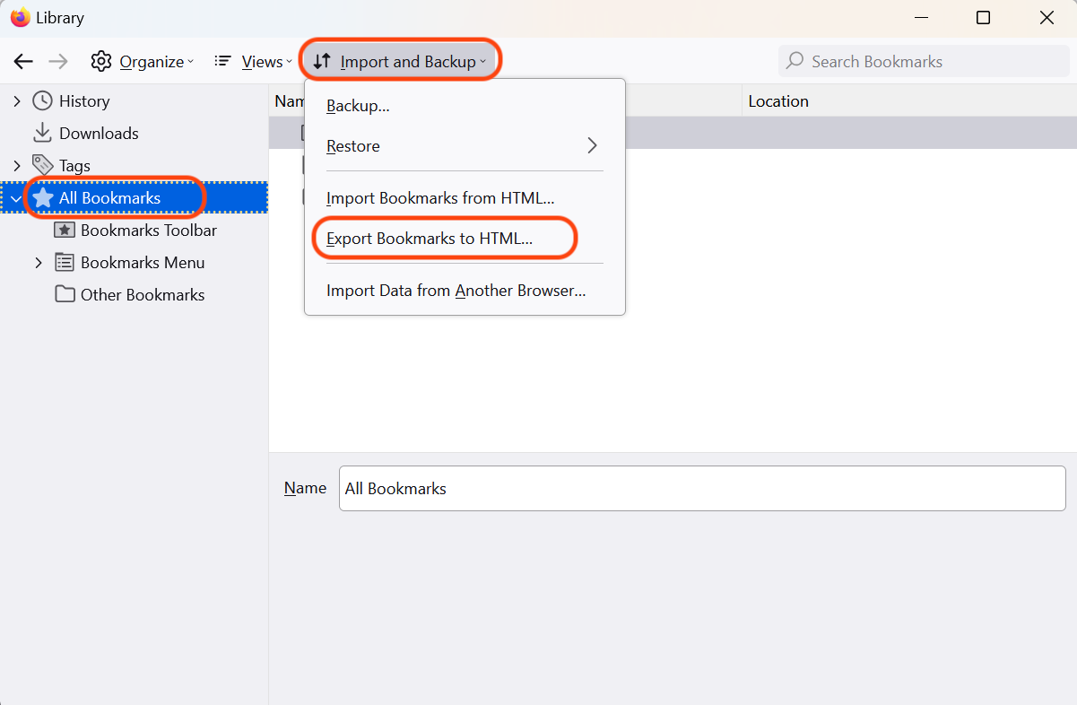This screenshot has height=705, width=1077.
Task: Select Tags in the sidebar
Action: 74,166
